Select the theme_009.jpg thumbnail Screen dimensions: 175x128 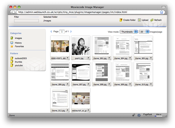click(x=122, y=72)
